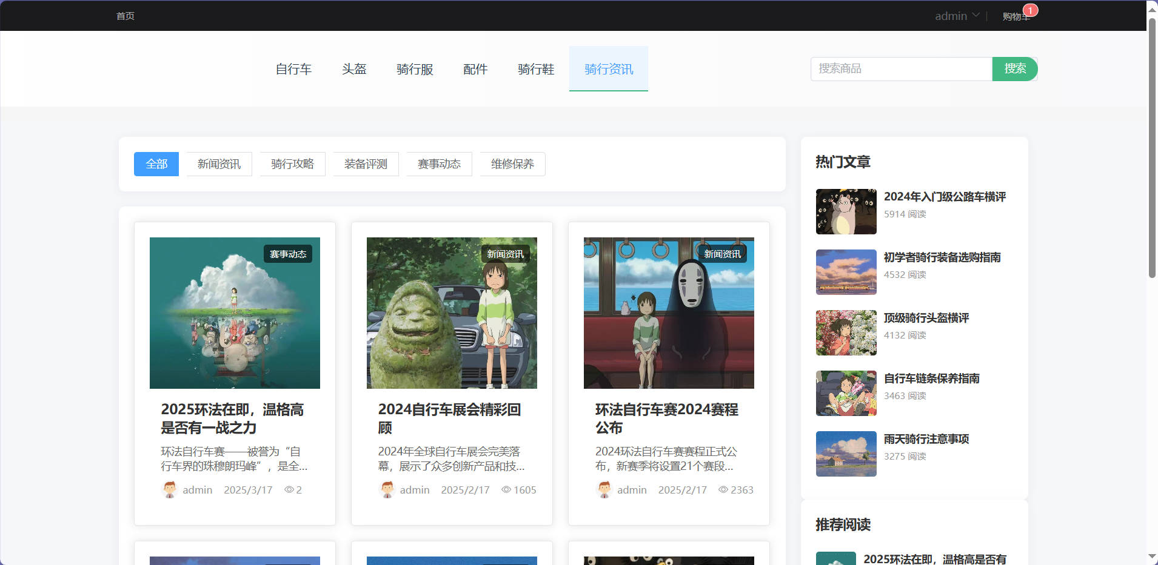Filter articles by 赛事动态
Screen dimensions: 1158x565
(439, 164)
